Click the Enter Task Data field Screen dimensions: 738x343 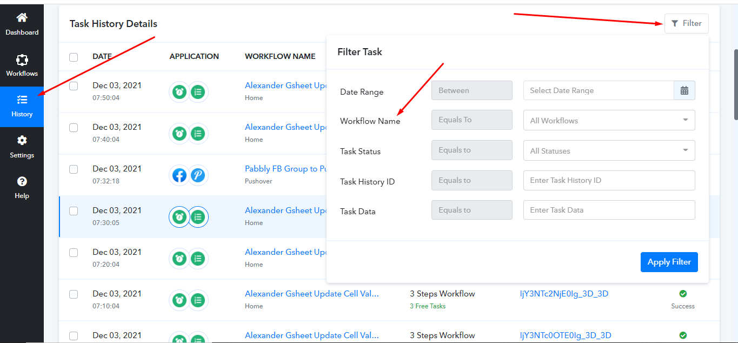click(x=609, y=210)
